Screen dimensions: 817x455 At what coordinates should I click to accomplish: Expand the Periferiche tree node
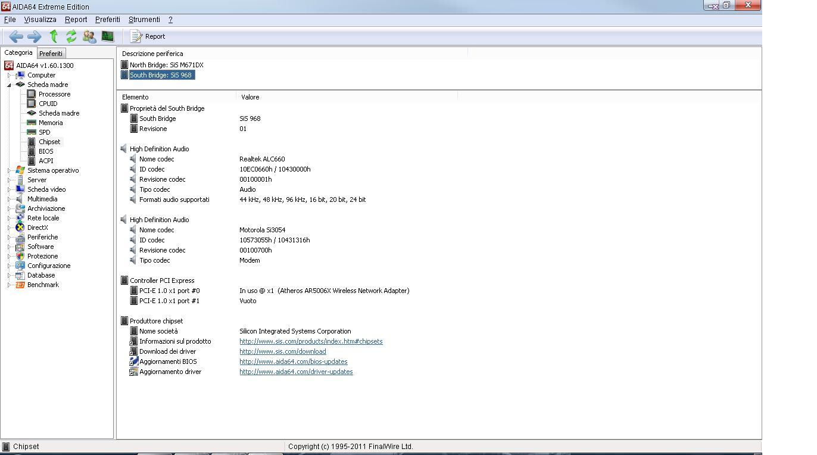pos(10,237)
